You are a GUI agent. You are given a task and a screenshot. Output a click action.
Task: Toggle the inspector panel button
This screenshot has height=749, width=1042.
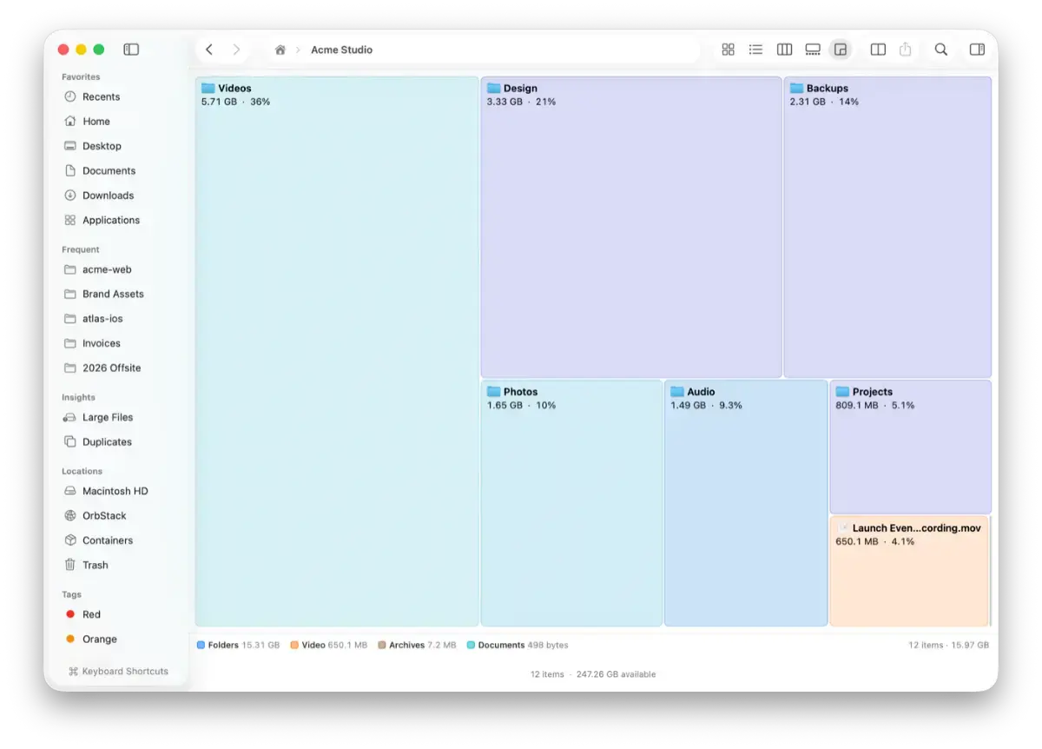(x=977, y=50)
